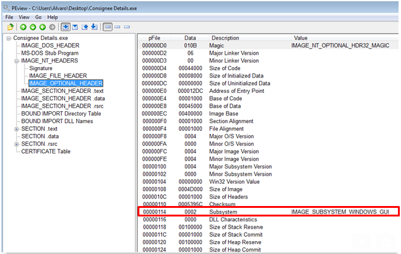This screenshot has height=254, width=401.
Task: Select the Magic row description
Action: pos(217,46)
